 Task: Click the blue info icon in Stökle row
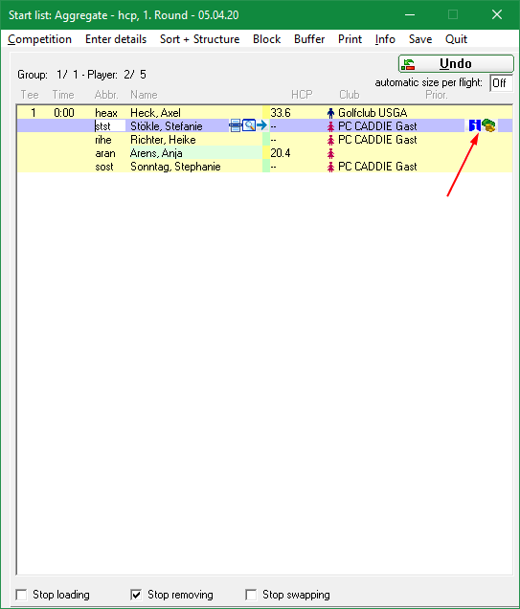click(x=475, y=125)
